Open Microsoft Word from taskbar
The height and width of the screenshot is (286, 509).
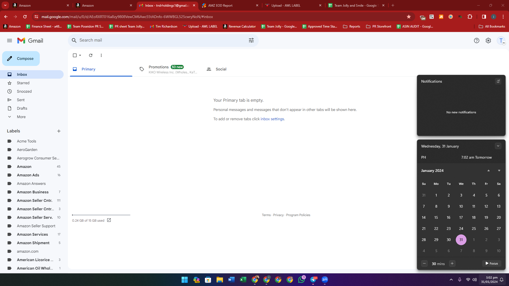[x=231, y=280]
